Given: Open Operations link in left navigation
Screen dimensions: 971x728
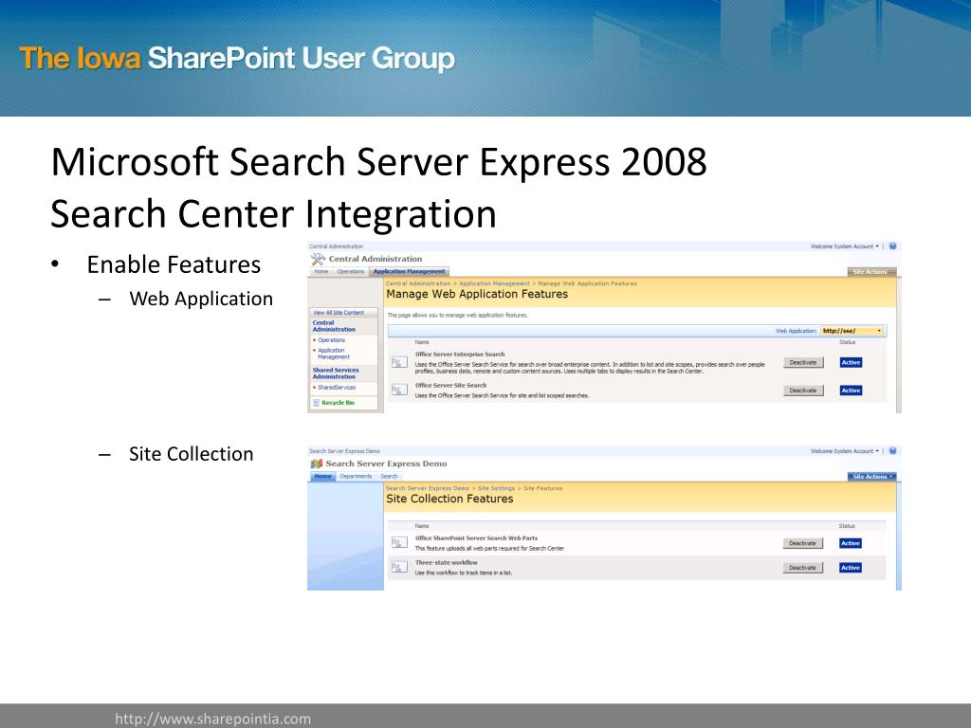Looking at the screenshot, I should 331,340.
